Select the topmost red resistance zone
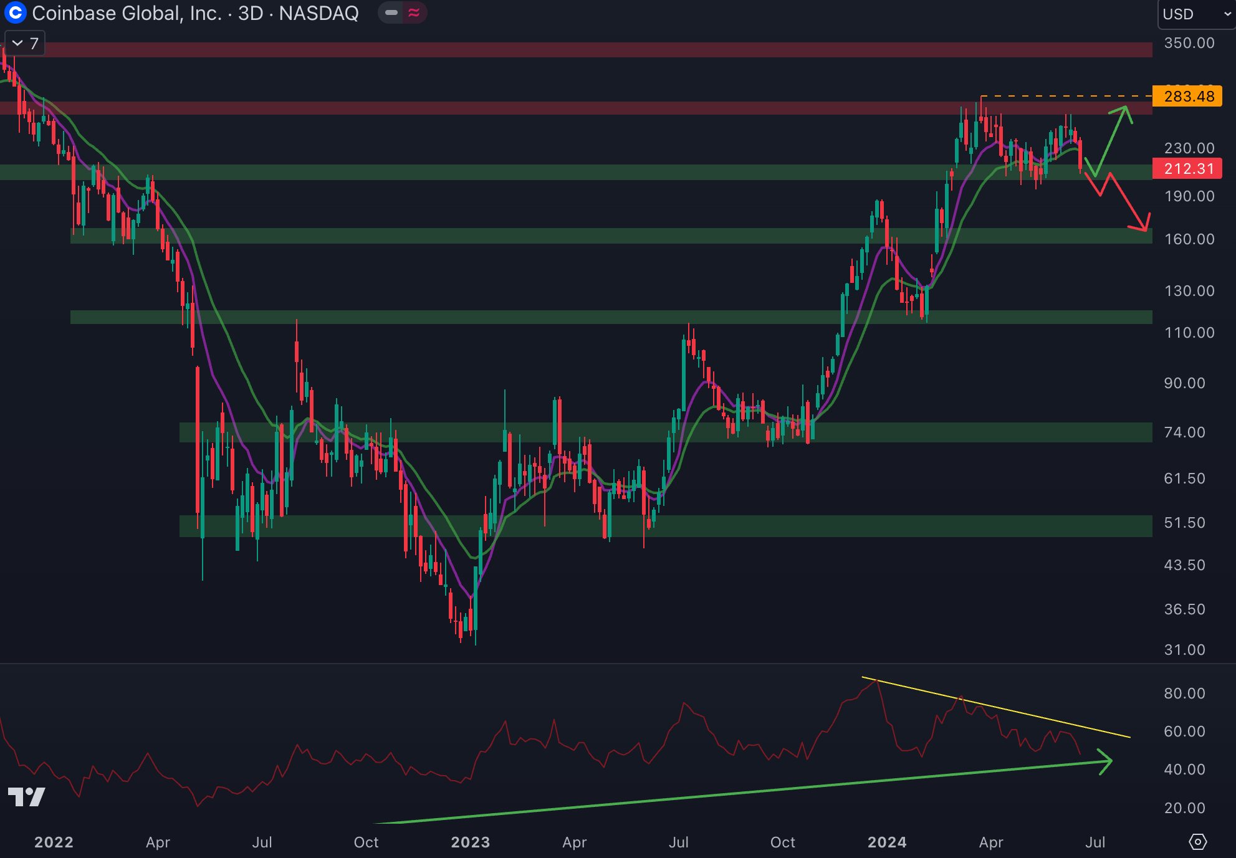The height and width of the screenshot is (858, 1236). tap(561, 50)
